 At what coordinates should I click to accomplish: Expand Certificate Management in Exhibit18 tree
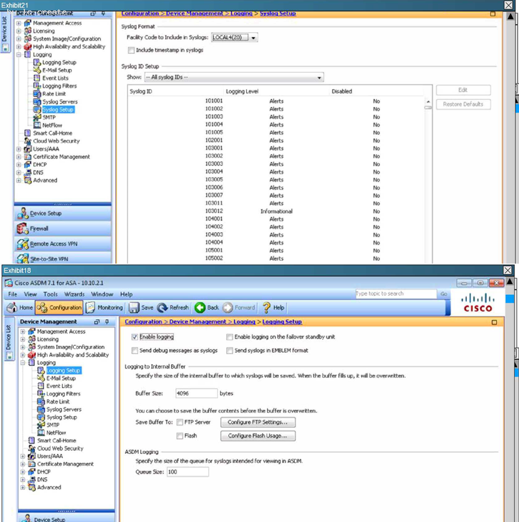[23, 464]
